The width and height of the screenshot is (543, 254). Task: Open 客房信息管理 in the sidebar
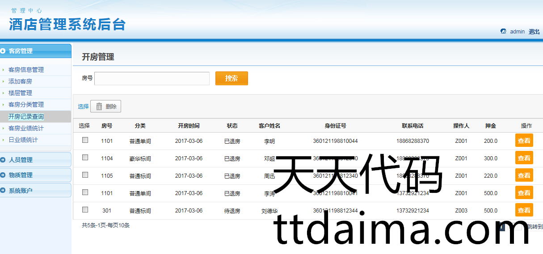tap(26, 70)
